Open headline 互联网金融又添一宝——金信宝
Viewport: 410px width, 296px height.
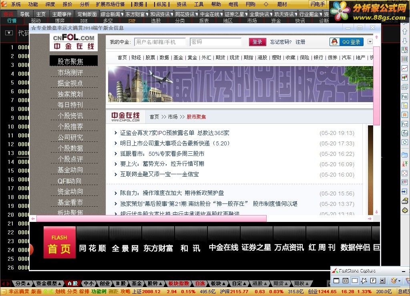point(159,174)
